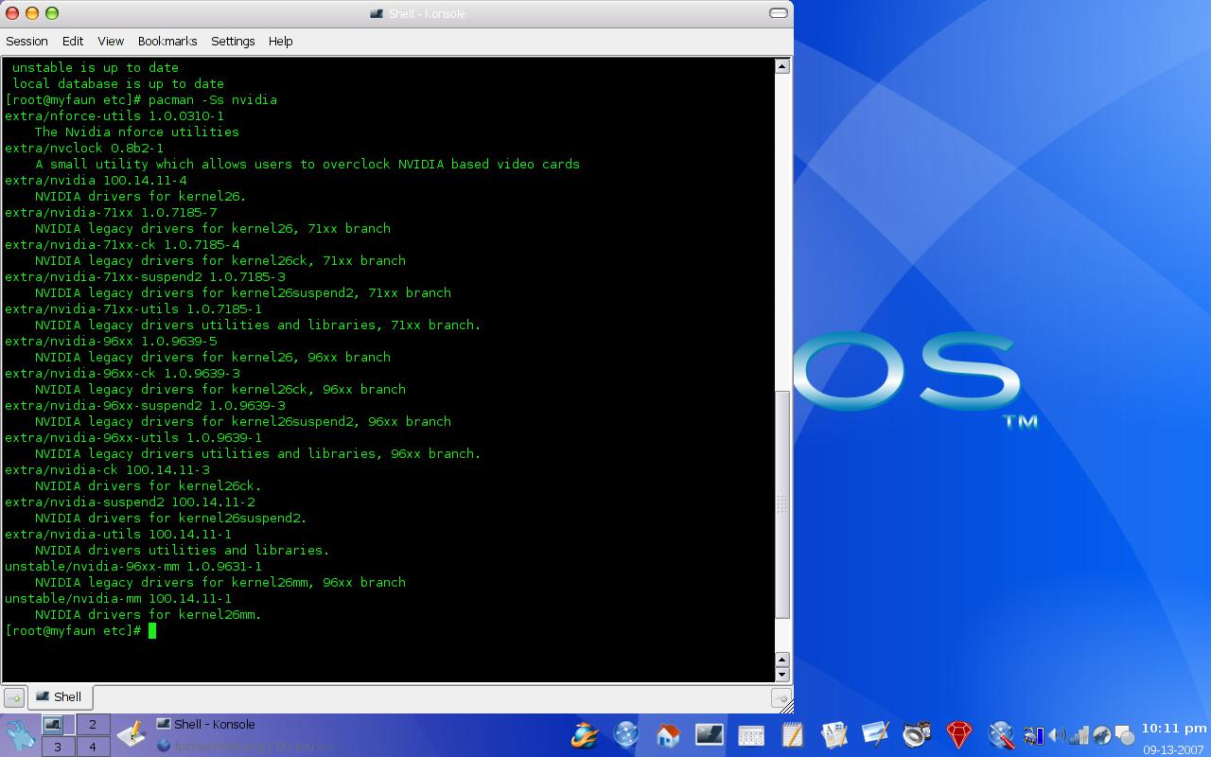Screen dimensions: 1211x757
Task: Click the 10:11 pm panel clock
Action: (1174, 729)
